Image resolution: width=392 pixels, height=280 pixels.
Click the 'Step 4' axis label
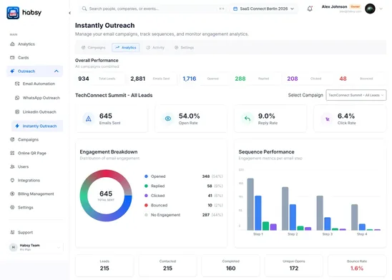[x=362, y=234]
